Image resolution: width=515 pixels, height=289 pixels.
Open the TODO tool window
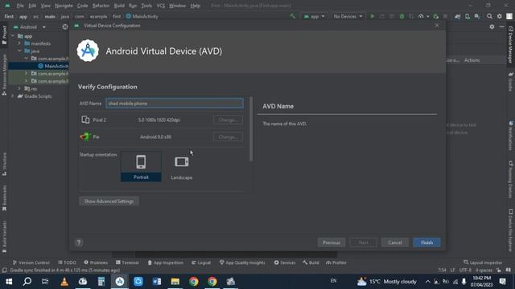[67, 263]
